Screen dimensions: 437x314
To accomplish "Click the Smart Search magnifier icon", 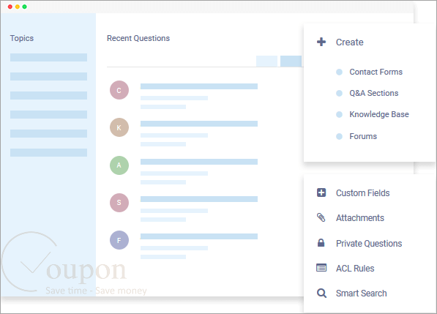I will pos(321,293).
